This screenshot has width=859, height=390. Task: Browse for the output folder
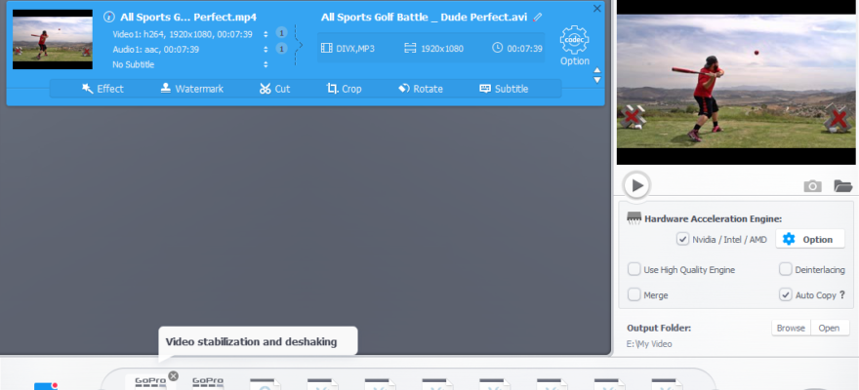point(791,328)
